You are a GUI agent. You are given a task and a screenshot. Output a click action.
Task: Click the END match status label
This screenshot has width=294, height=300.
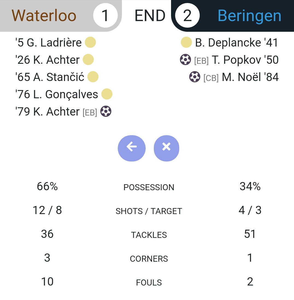[x=150, y=16]
